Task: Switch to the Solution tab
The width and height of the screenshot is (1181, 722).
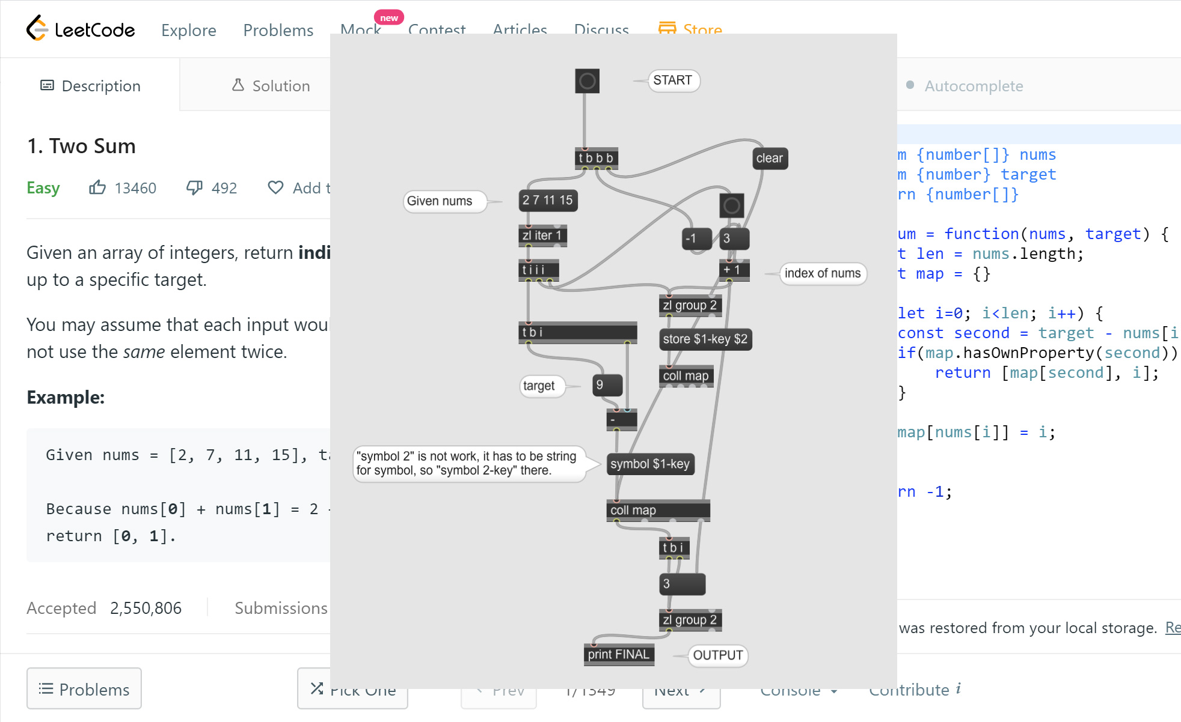Action: pos(271,86)
